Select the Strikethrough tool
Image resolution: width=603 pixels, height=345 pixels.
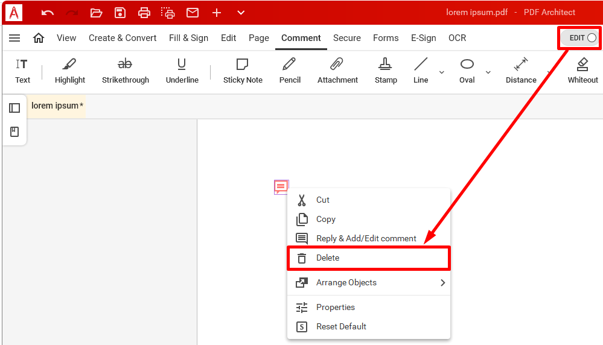126,71
